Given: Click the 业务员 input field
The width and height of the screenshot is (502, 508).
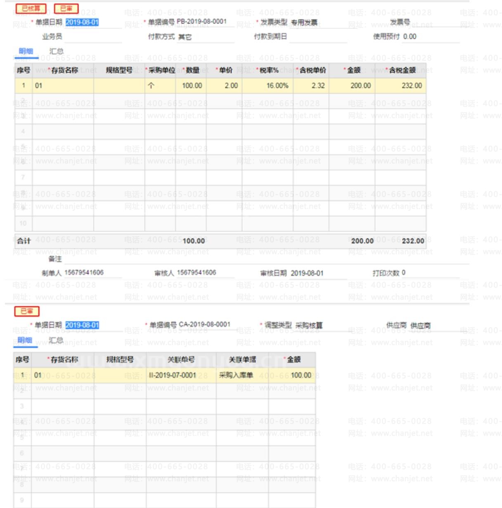Looking at the screenshot, I should [93, 37].
